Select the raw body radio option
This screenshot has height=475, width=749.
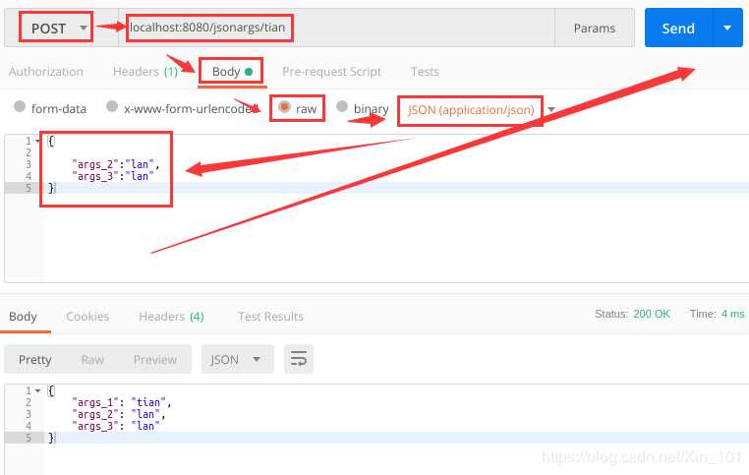click(284, 106)
